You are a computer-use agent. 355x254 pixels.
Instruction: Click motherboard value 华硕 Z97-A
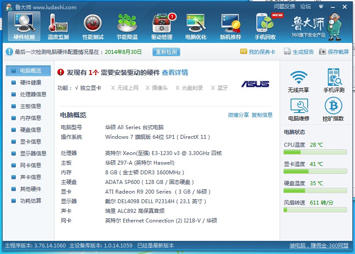(140, 163)
